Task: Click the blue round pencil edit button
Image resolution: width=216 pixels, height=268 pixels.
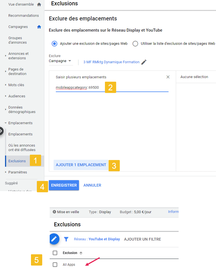Action: coord(54,239)
